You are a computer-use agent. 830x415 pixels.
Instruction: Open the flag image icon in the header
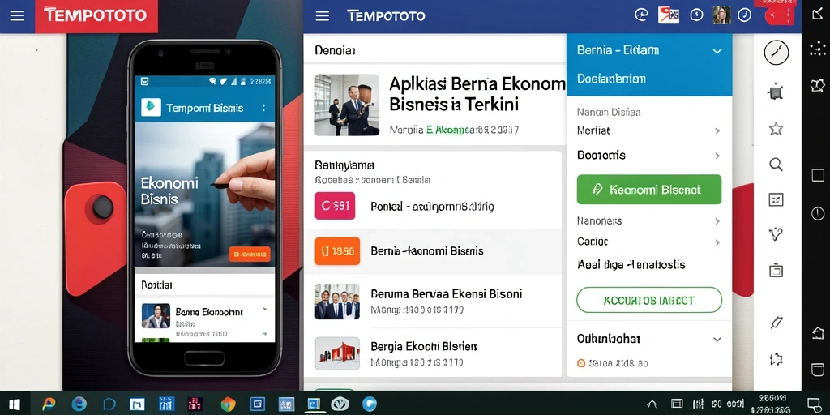(668, 15)
